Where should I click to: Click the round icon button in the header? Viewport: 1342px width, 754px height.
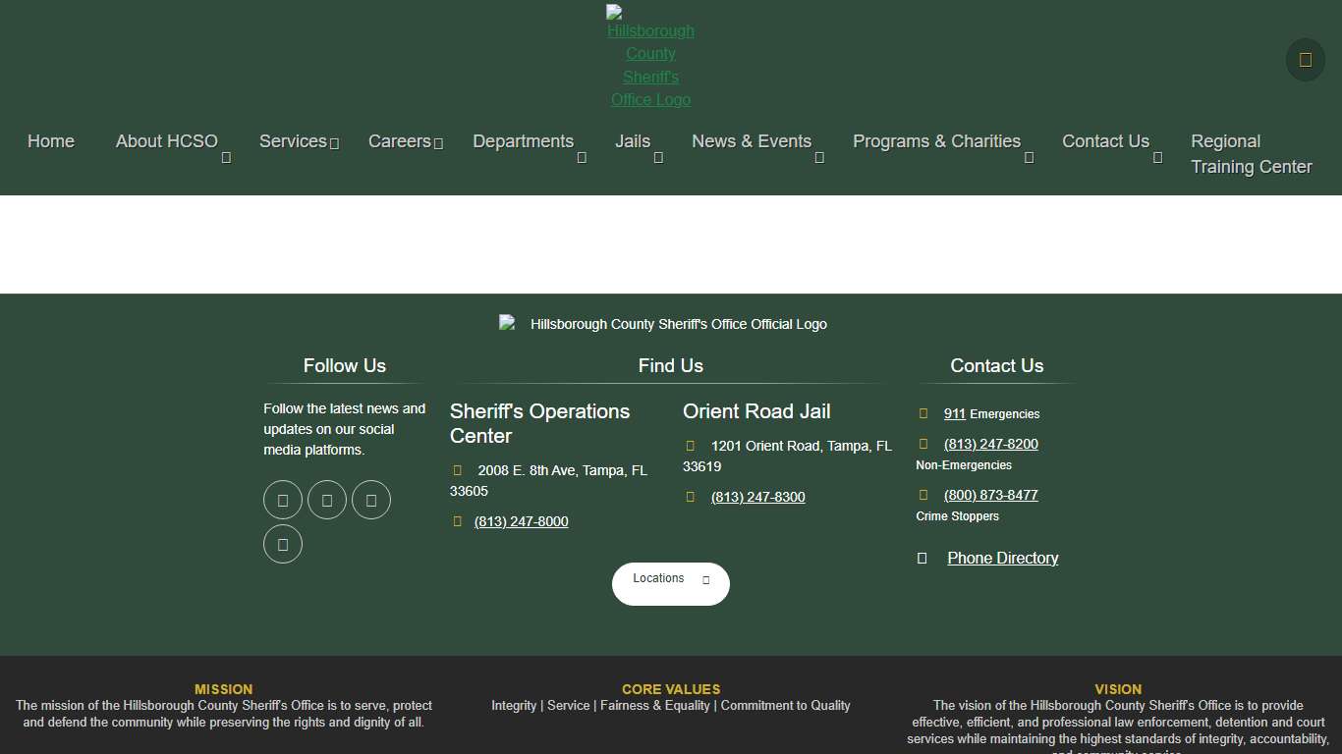(x=1305, y=60)
